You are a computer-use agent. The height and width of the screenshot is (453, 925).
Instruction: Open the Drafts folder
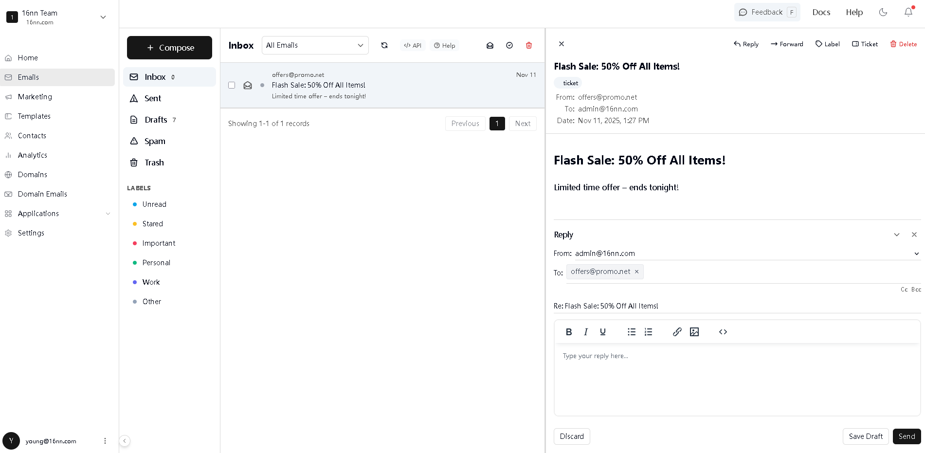pos(156,120)
